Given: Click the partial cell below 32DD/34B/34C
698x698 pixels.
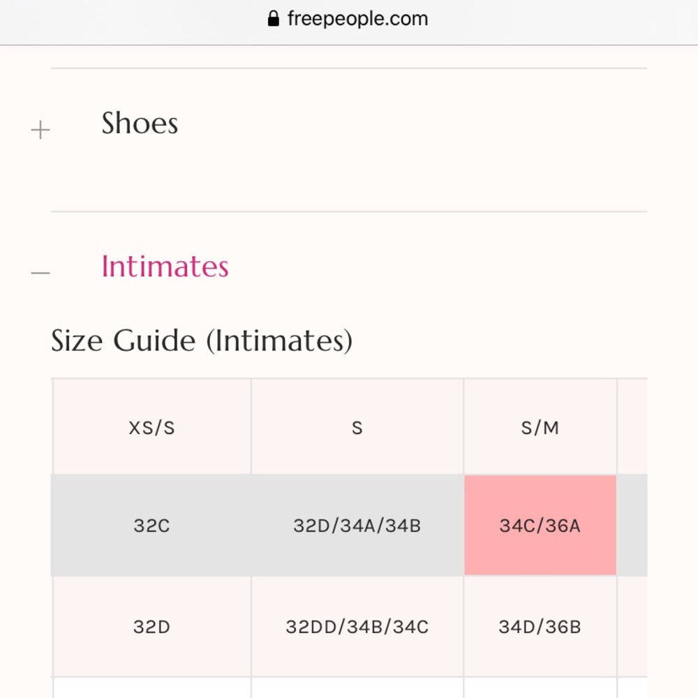Looking at the screenshot, I should [x=357, y=688].
